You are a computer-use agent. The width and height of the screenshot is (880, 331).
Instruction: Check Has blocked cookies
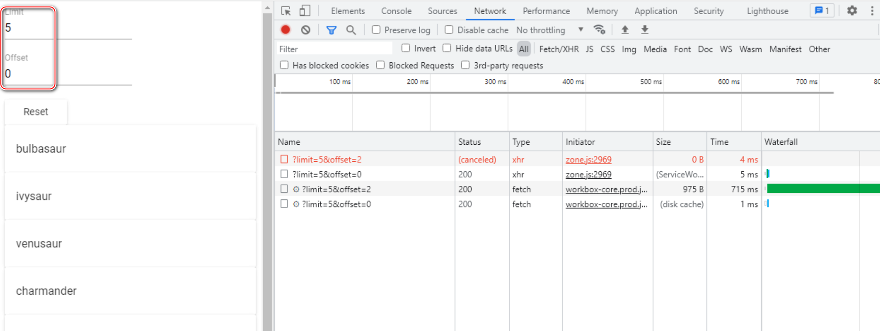284,65
